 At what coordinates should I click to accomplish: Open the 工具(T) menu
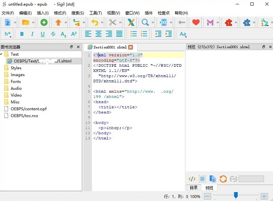pos(96,13)
